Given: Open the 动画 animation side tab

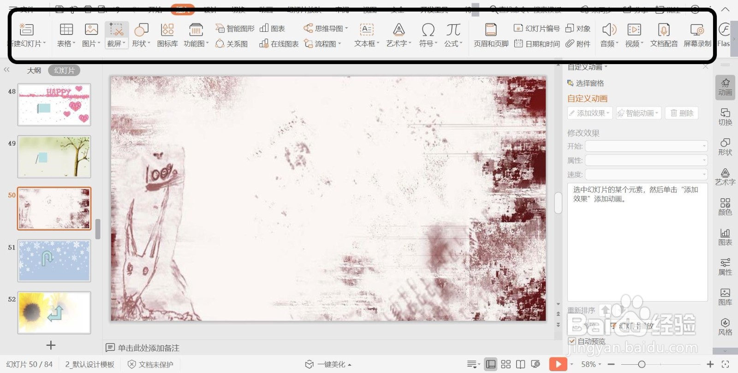Looking at the screenshot, I should coord(725,87).
